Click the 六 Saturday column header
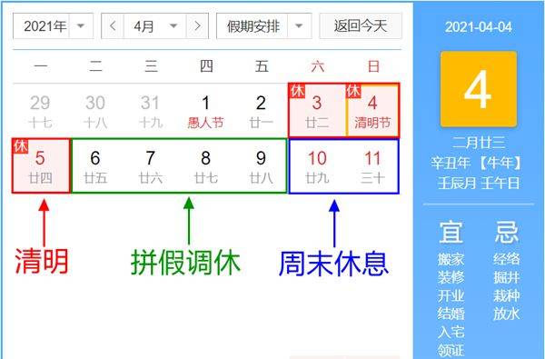The height and width of the screenshot is (359, 545). click(317, 66)
